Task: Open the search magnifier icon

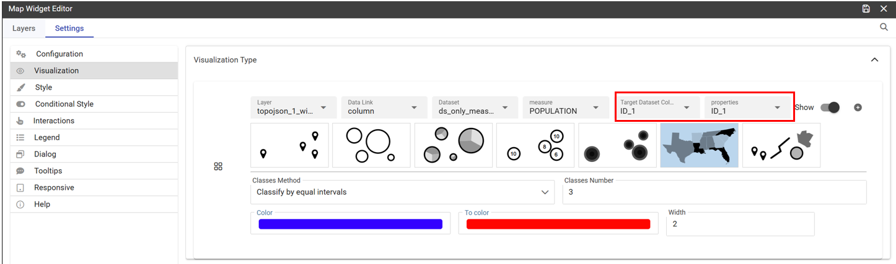Action: [x=884, y=27]
